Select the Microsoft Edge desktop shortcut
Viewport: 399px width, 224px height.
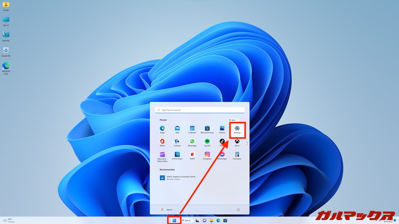click(x=6, y=68)
